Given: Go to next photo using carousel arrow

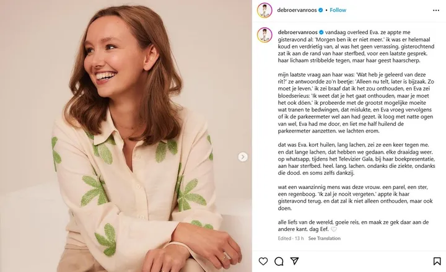Looking at the screenshot, I should 243,157.
